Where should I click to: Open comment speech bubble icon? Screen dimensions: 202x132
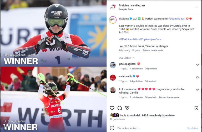point(120,108)
